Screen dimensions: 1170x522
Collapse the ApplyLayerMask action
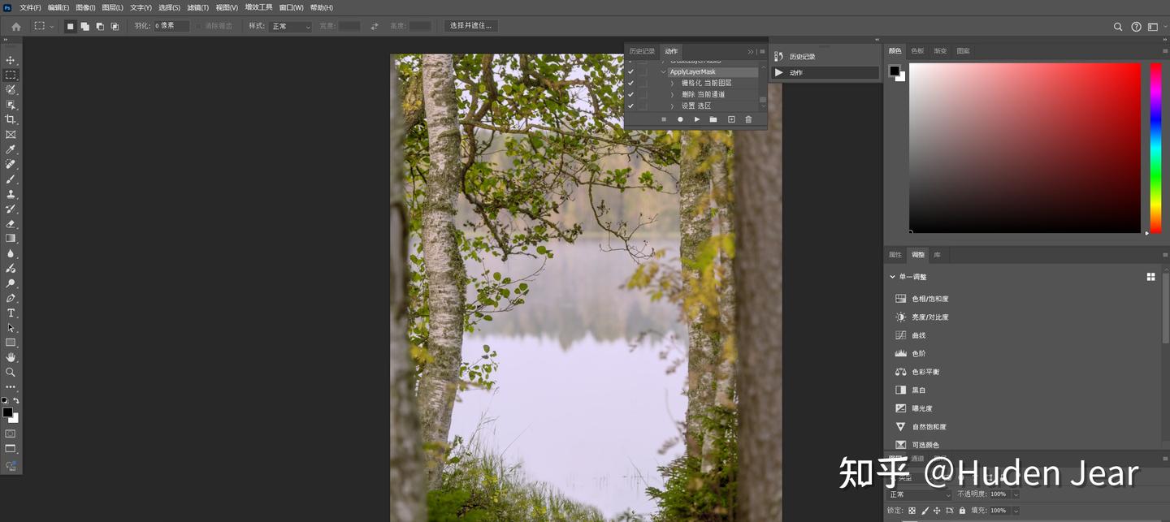click(663, 71)
